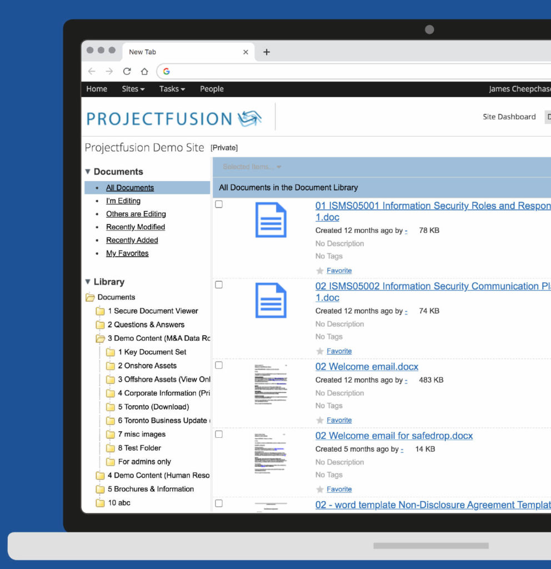Viewport: 551px width, 569px height.
Task: Open the Sites dropdown menu
Action: [133, 89]
